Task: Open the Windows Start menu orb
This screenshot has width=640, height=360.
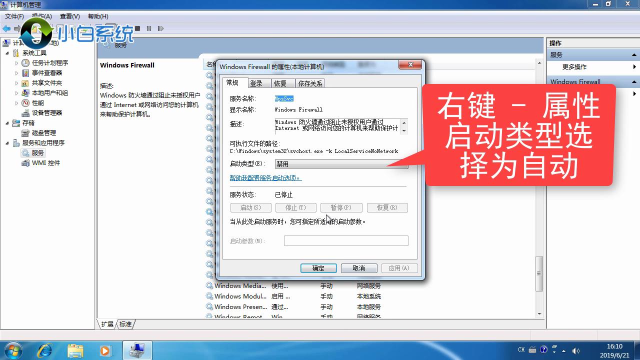Action: (x=13, y=350)
